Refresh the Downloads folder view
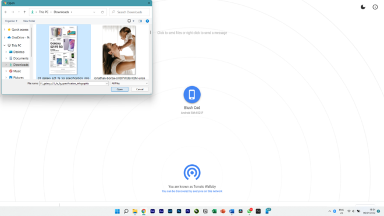The height and width of the screenshot is (216, 384). coord(102,12)
